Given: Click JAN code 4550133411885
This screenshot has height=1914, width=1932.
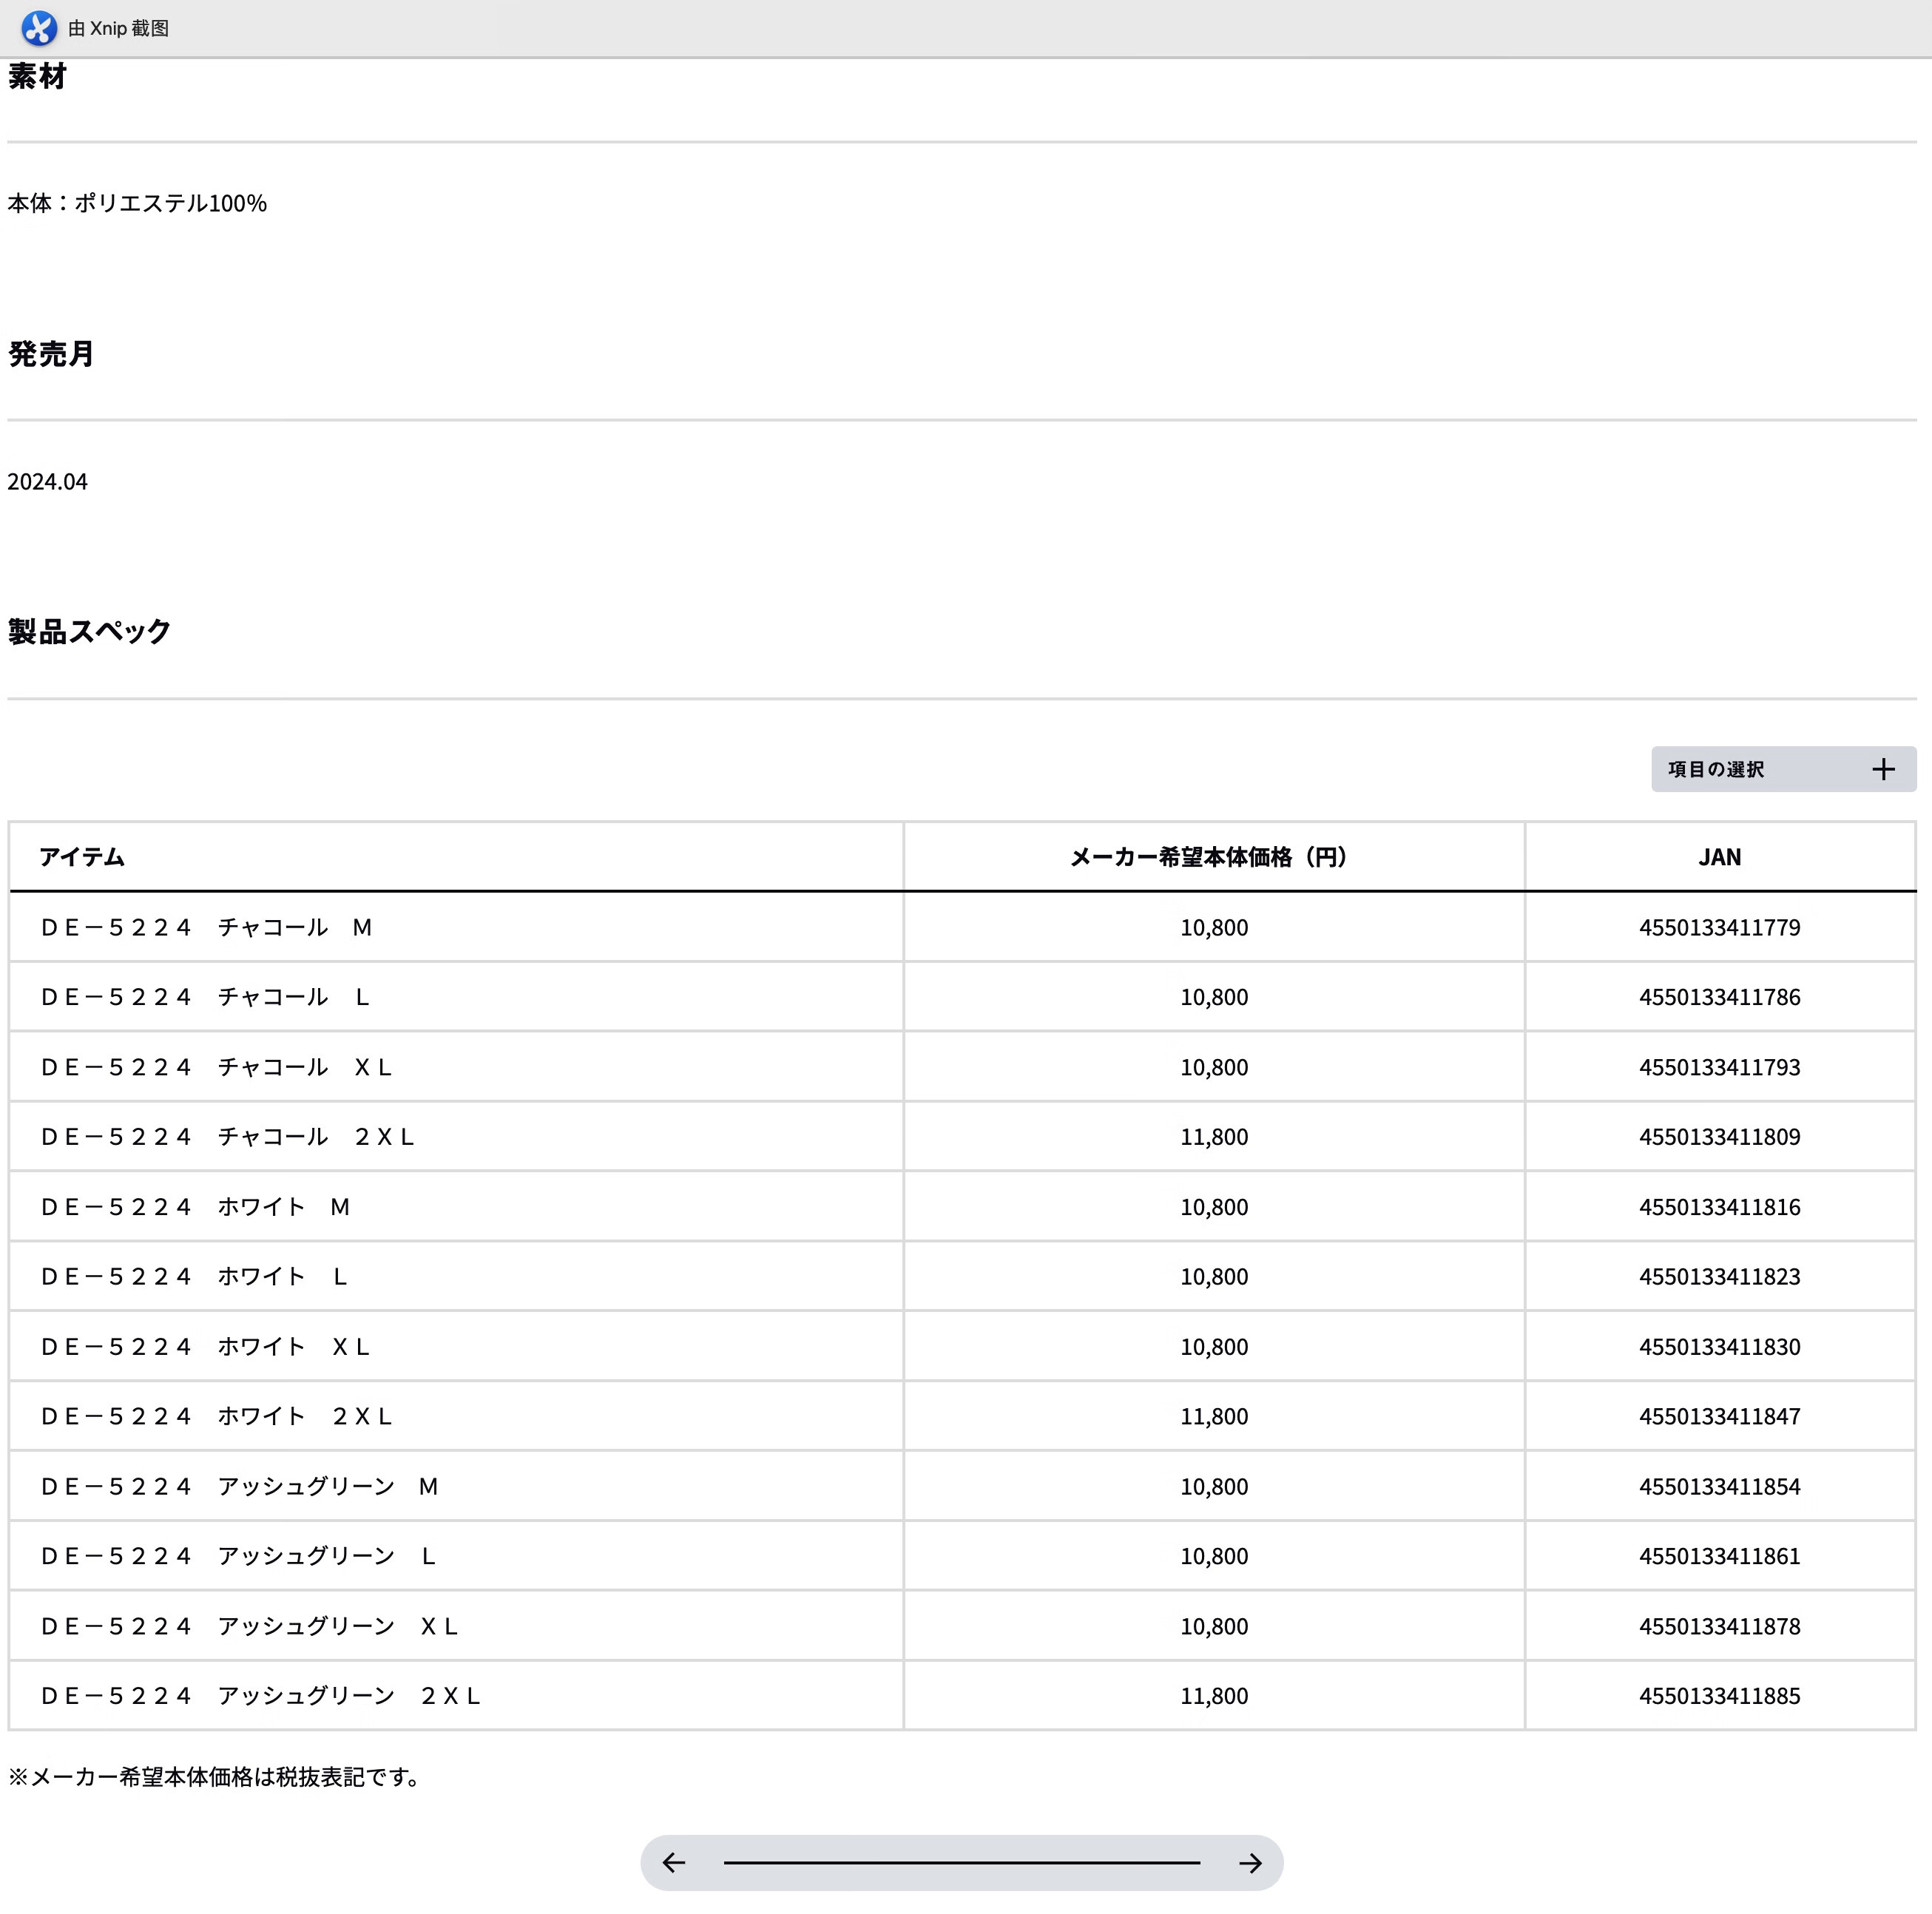Looking at the screenshot, I should pos(1718,1696).
